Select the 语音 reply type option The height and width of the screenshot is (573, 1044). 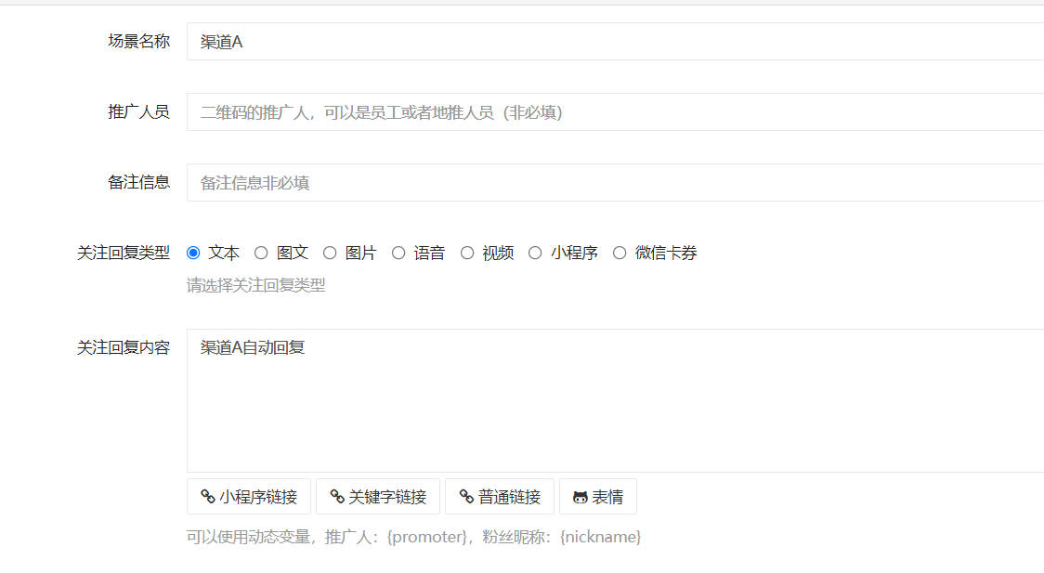pyautogui.click(x=398, y=252)
